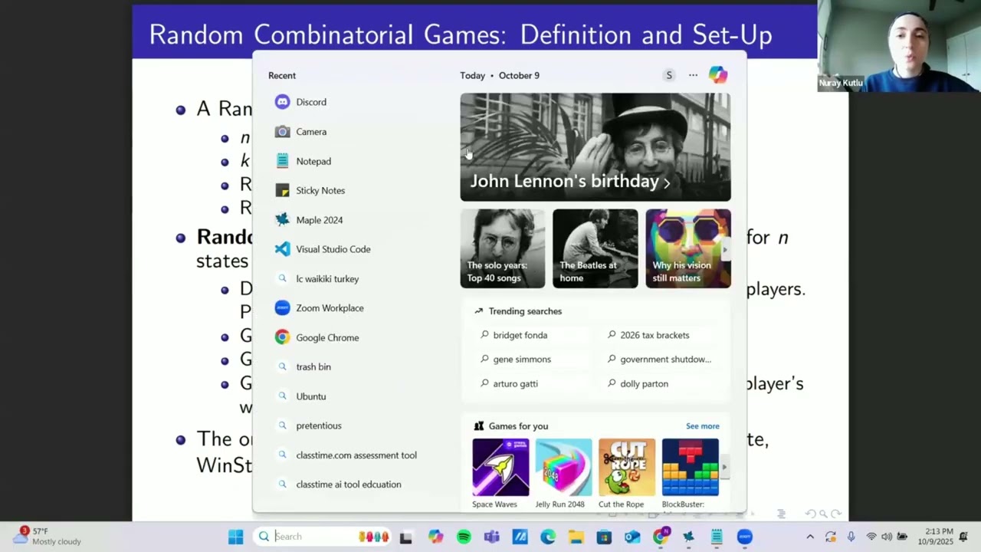
Task: Open Task View on the taskbar
Action: coord(406,537)
